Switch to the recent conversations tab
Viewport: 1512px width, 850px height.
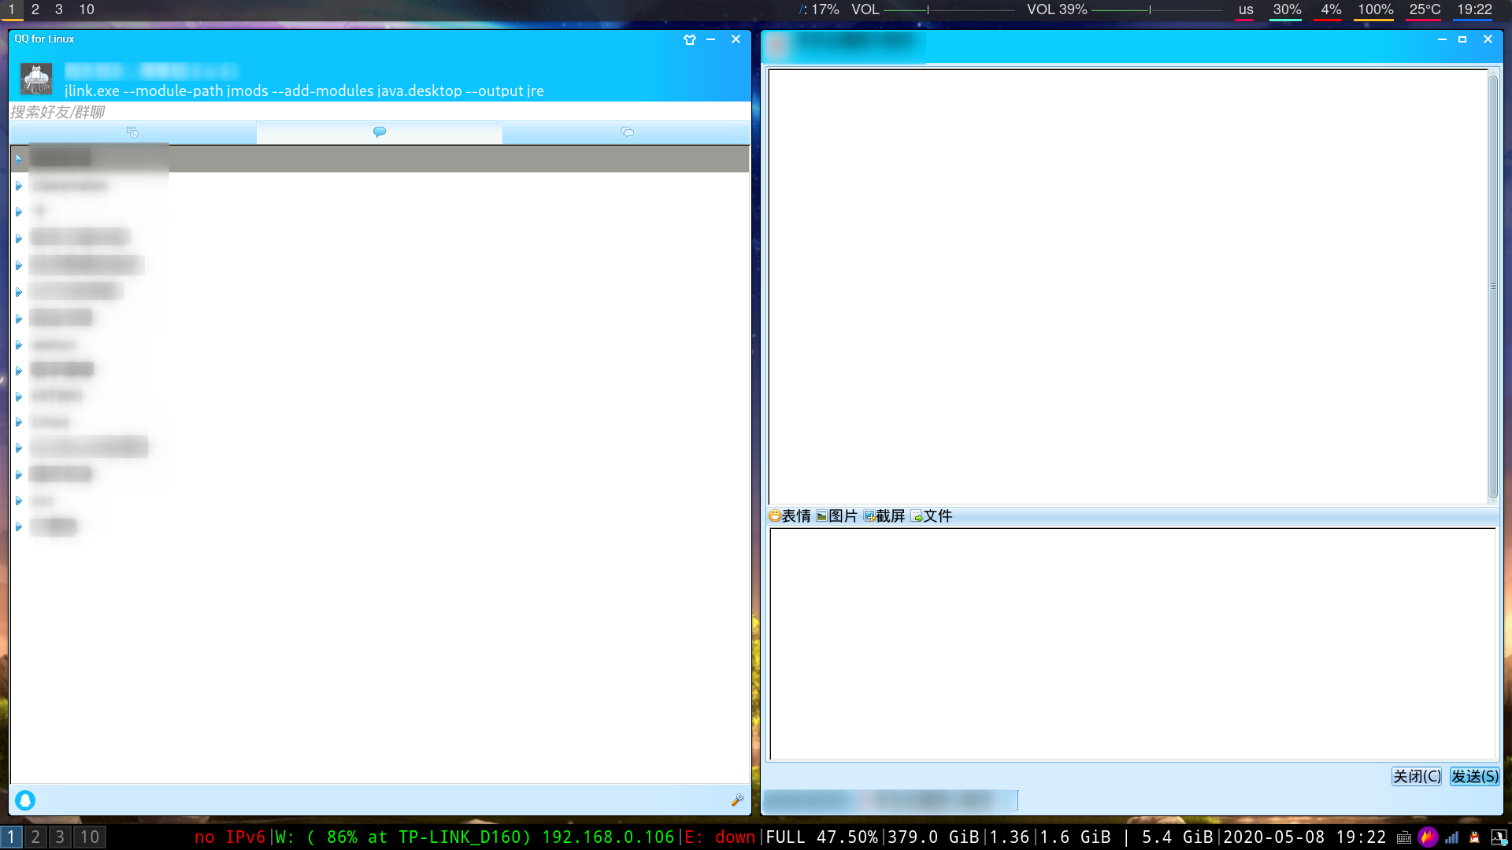pos(132,132)
